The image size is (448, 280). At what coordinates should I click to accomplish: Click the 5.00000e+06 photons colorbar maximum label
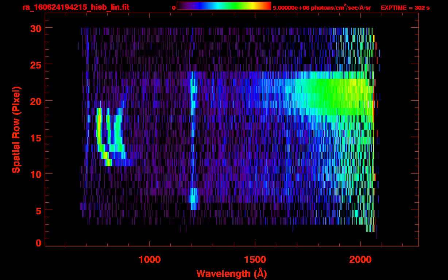point(322,8)
